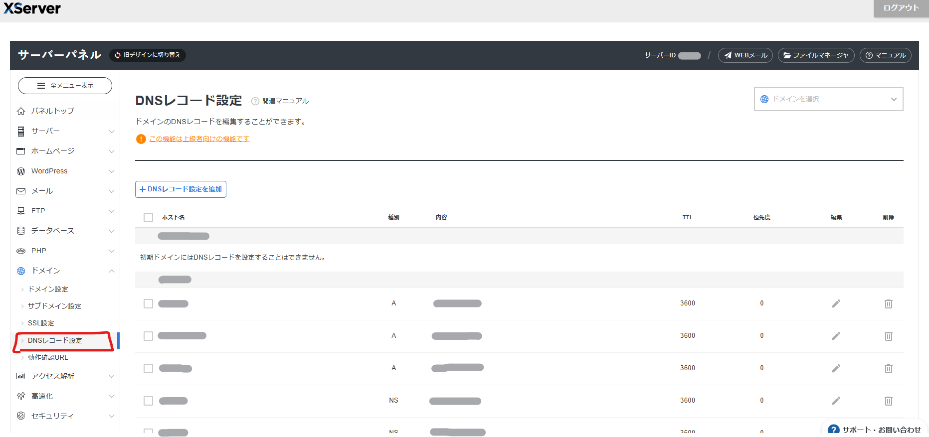
Task: Open ドメイン設定 submenu item
Action: 48,289
